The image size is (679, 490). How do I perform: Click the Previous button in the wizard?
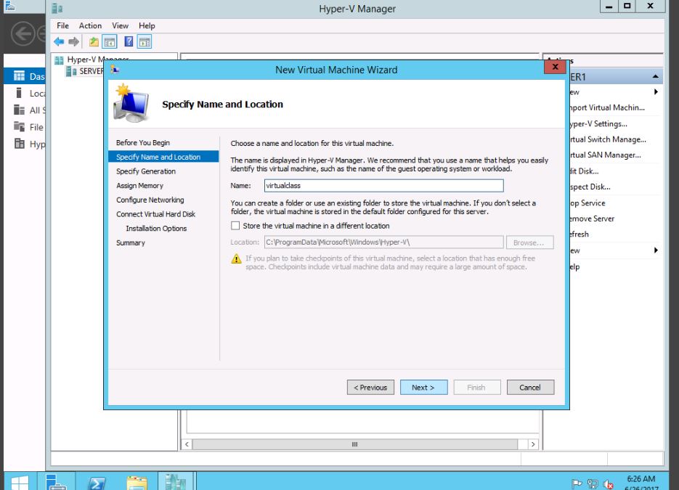(370, 388)
